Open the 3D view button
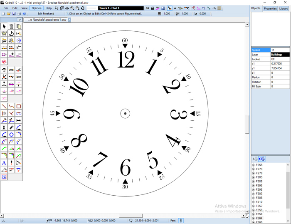The image size is (291, 224). pyautogui.click(x=147, y=8)
